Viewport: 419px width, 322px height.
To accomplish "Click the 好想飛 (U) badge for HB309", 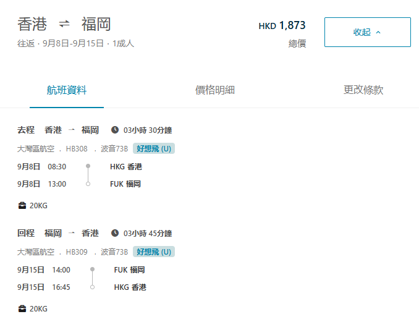I will (x=154, y=252).
